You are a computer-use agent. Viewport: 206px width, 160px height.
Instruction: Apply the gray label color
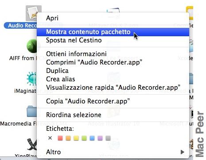point(108,138)
